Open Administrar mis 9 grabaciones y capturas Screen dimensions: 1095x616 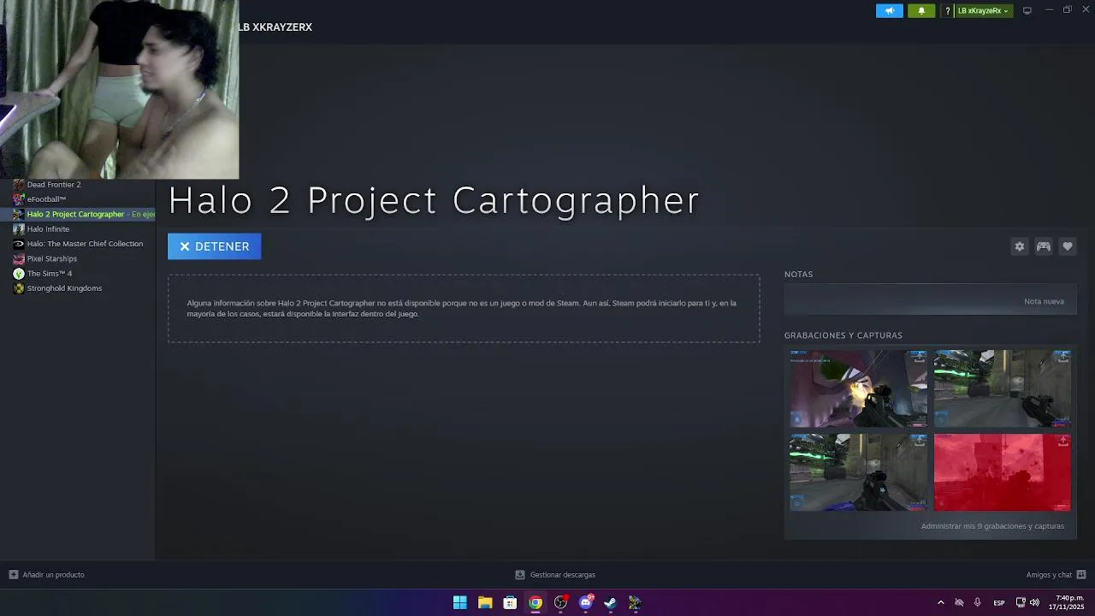tap(992, 526)
